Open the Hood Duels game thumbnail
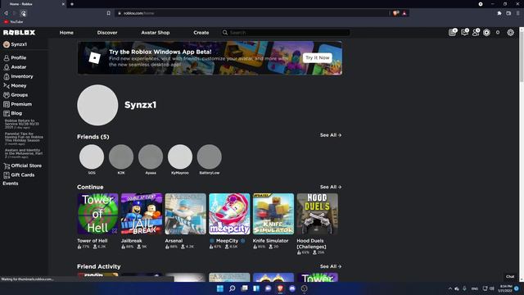The height and width of the screenshot is (295, 524). point(318,214)
